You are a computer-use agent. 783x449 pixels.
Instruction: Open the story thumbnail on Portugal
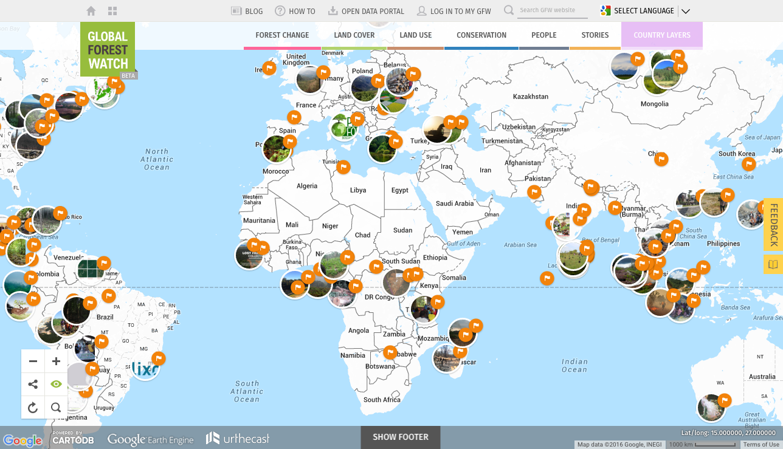pos(277,148)
